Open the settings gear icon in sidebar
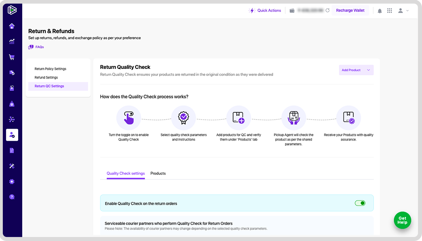Viewport: 422px width, 241px height. coord(12,182)
